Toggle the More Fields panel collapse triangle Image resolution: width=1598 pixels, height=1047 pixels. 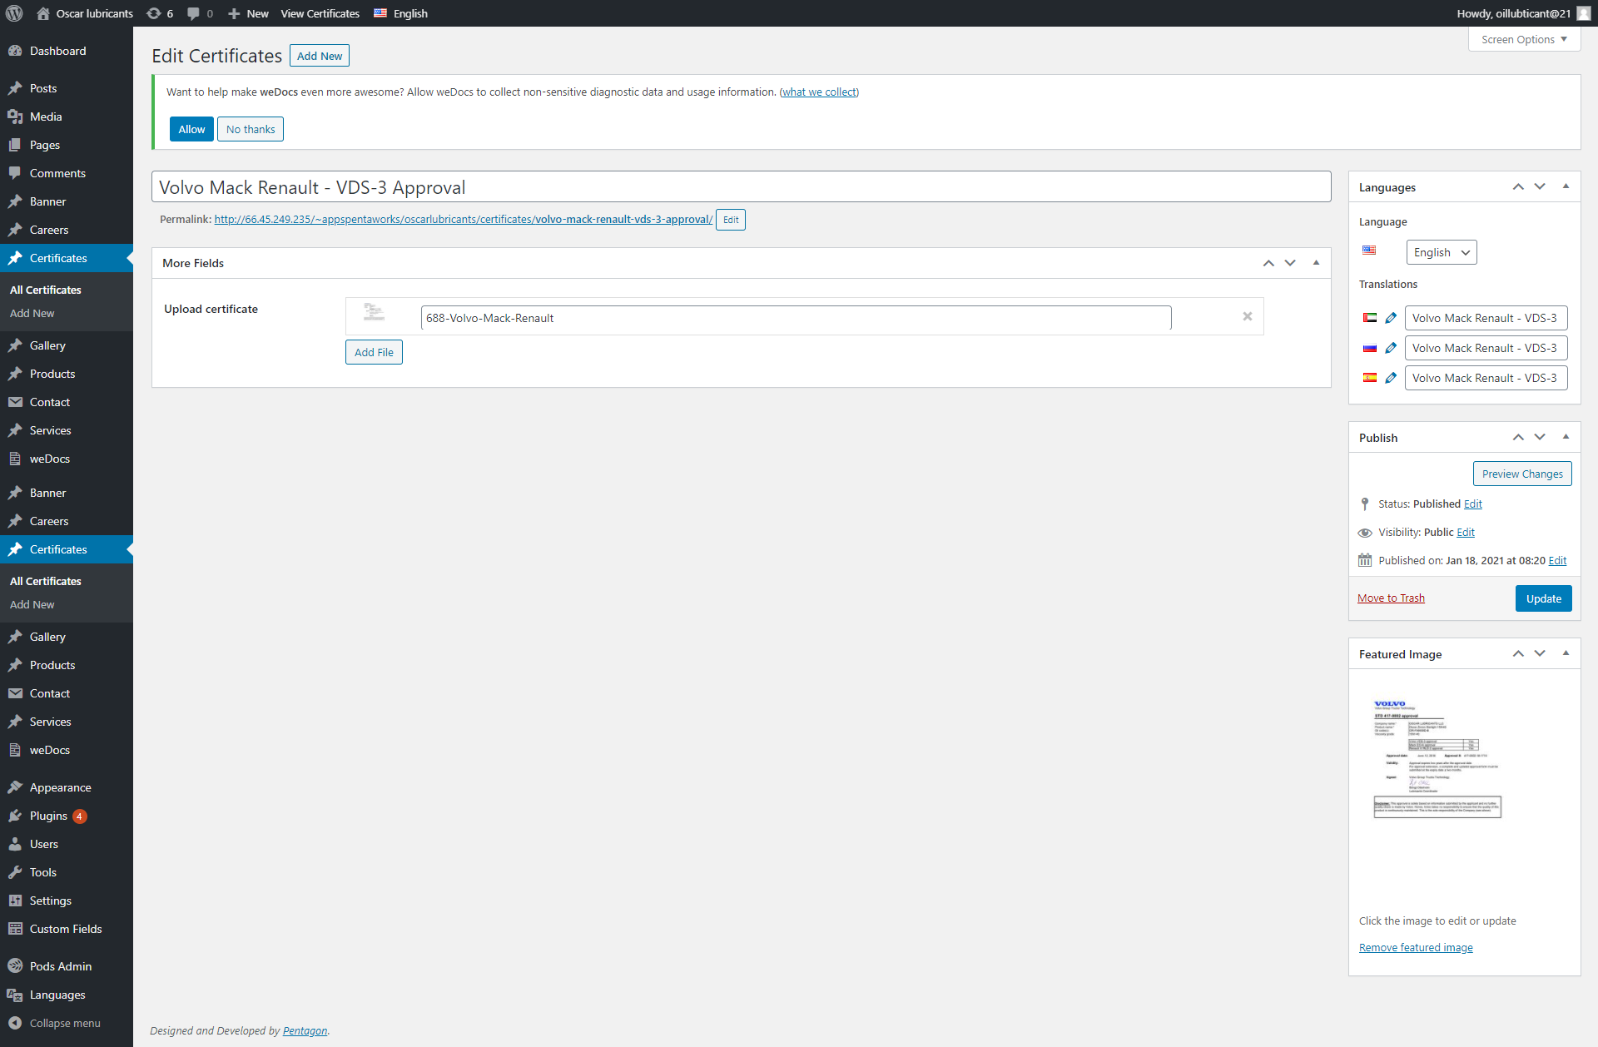pos(1316,263)
